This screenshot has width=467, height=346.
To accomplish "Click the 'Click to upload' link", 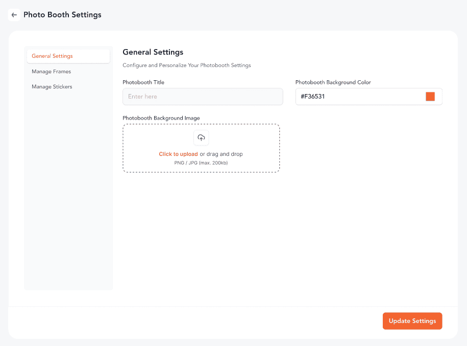I will coord(178,154).
